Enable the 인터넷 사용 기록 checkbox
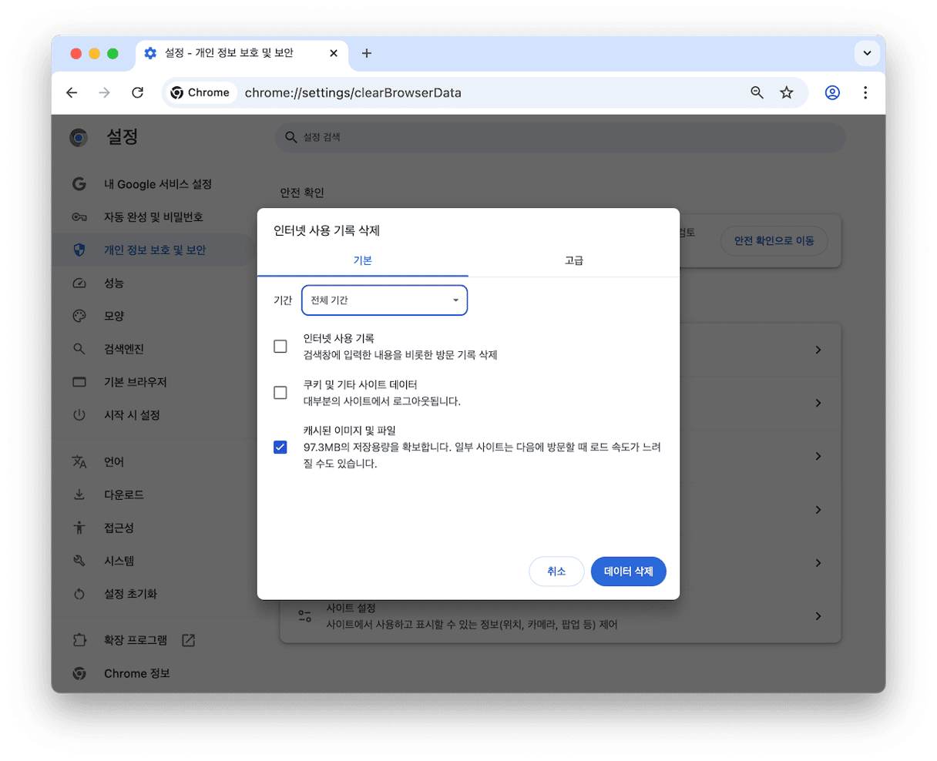Screen dimensions: 937x761 point(280,347)
